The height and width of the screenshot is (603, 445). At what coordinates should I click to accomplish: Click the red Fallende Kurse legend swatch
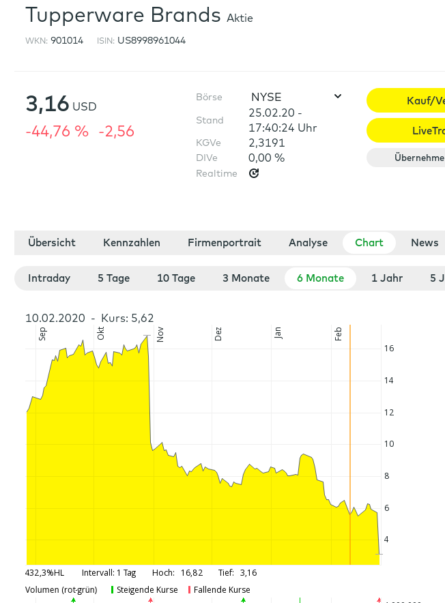(x=189, y=590)
